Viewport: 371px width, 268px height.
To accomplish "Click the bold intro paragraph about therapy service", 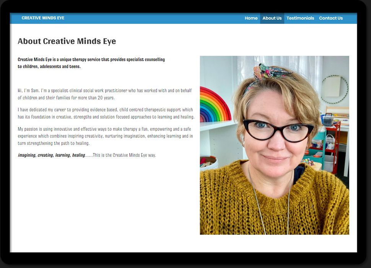I will pyautogui.click(x=91, y=63).
